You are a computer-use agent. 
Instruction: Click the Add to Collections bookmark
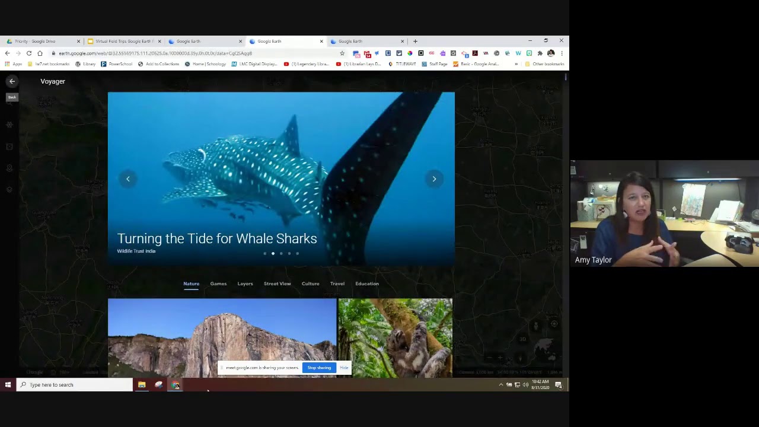[158, 64]
